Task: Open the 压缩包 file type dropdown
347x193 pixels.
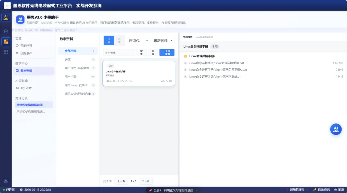Action: click(138, 41)
